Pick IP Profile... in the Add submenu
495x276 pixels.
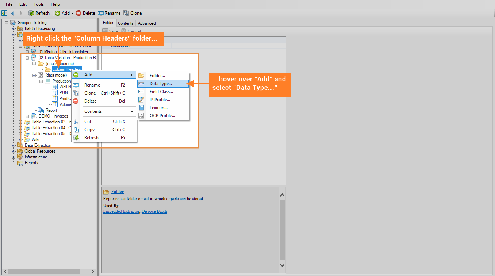pyautogui.click(x=163, y=100)
